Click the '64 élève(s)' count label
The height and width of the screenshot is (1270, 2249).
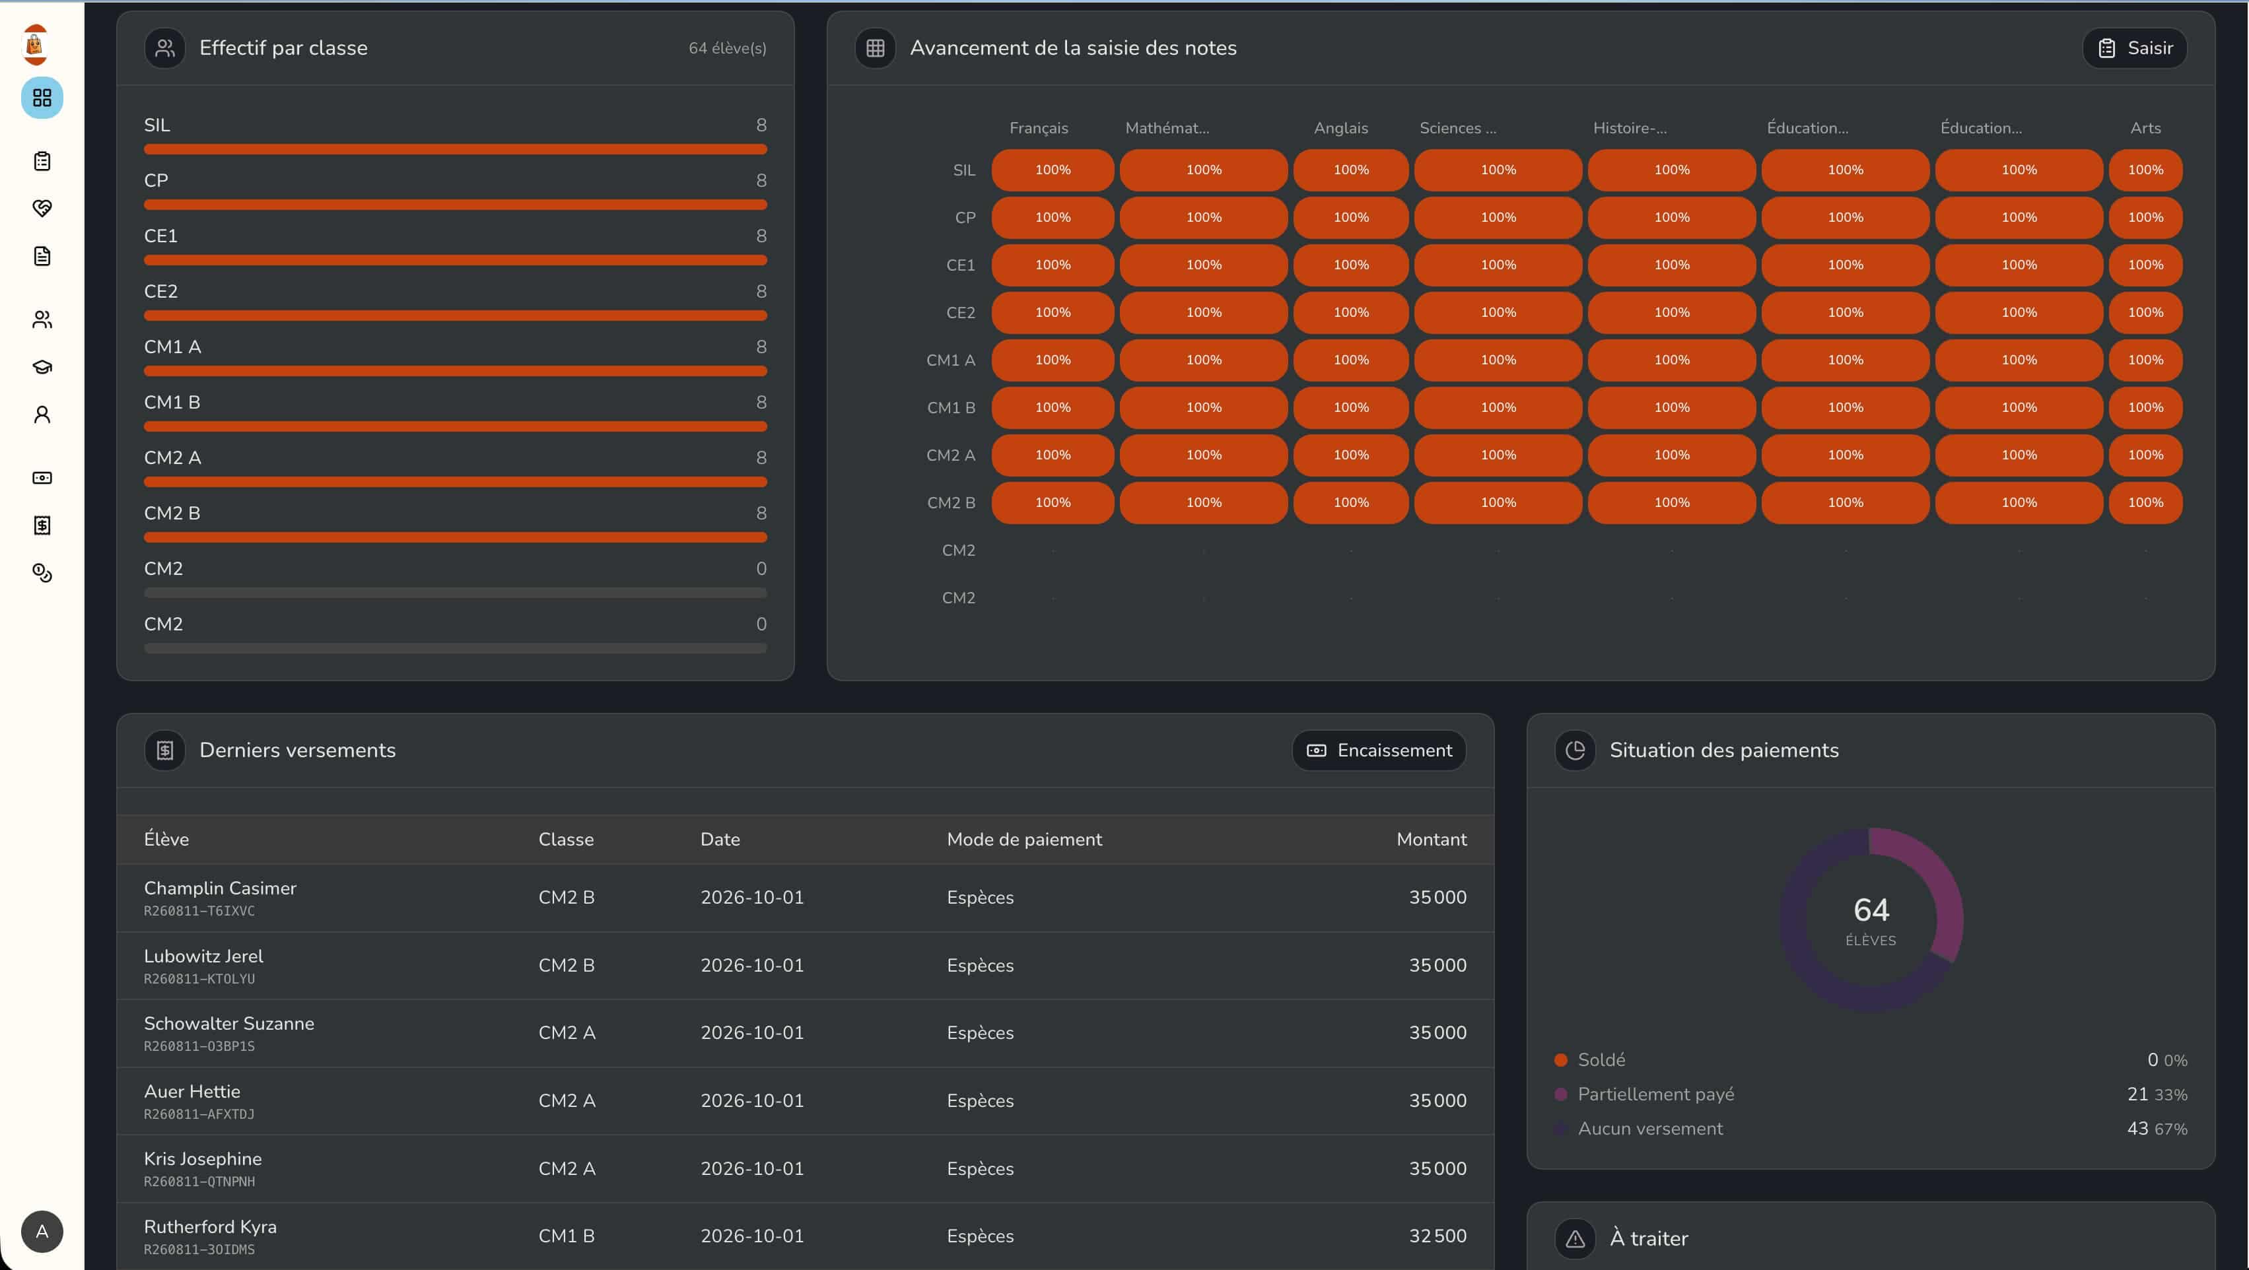727,48
